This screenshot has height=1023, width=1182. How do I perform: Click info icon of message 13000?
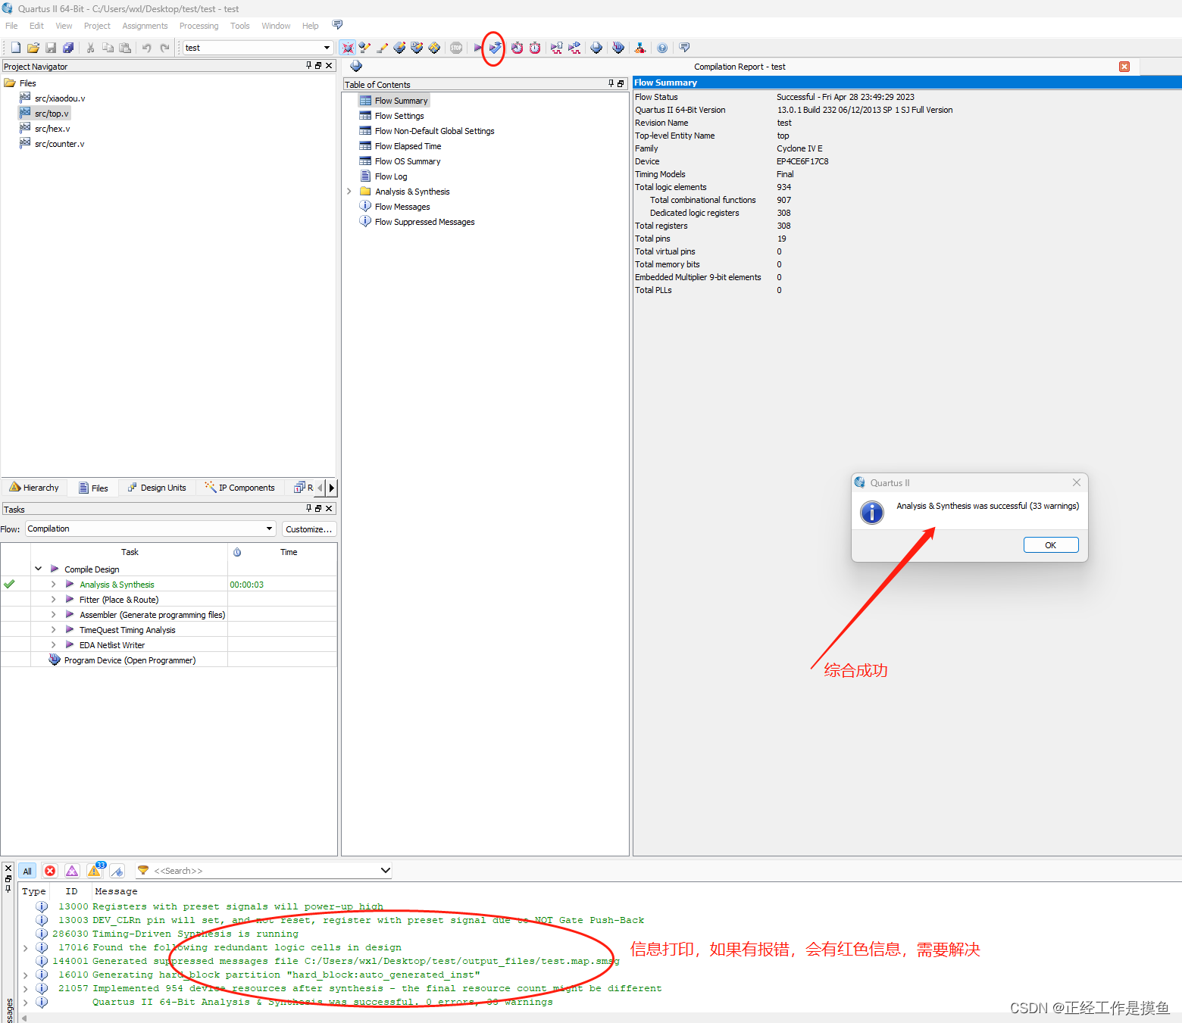(x=42, y=906)
